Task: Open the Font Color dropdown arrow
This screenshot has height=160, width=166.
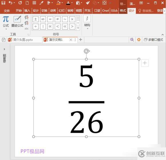Action: [x=72, y=3]
